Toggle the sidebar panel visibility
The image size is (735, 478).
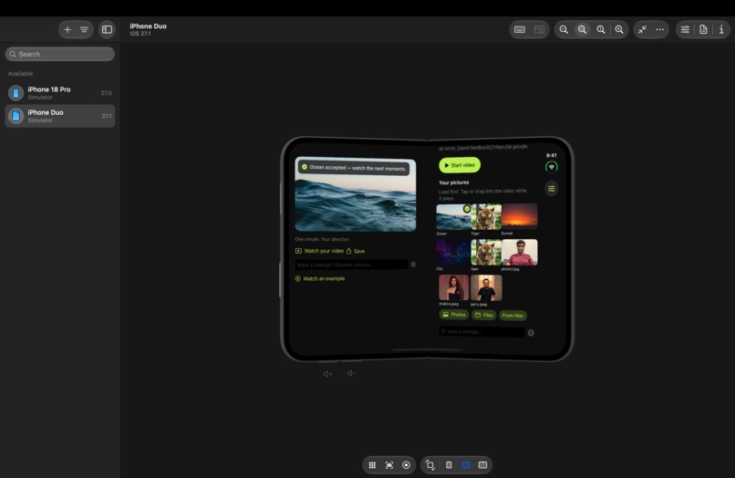tap(107, 29)
